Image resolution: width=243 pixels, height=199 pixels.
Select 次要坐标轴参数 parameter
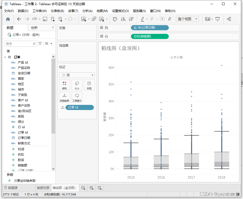pyautogui.click(x=25, y=181)
